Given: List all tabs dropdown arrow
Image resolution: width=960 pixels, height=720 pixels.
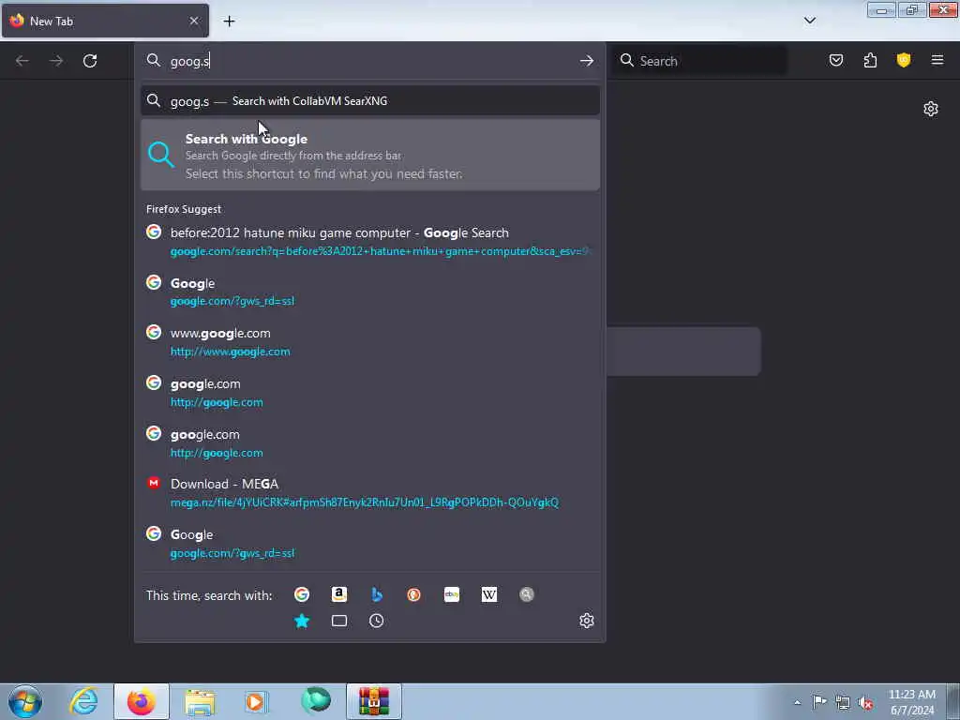Looking at the screenshot, I should pyautogui.click(x=810, y=21).
